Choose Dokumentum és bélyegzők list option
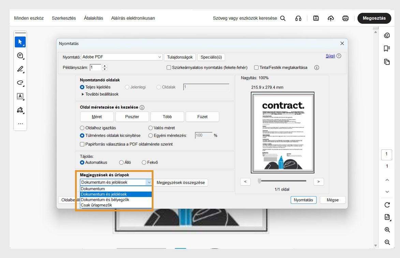The width and height of the screenshot is (400, 258). tap(116, 200)
